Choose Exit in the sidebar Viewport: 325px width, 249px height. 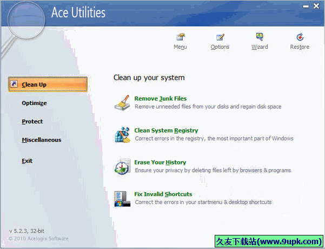[27, 161]
